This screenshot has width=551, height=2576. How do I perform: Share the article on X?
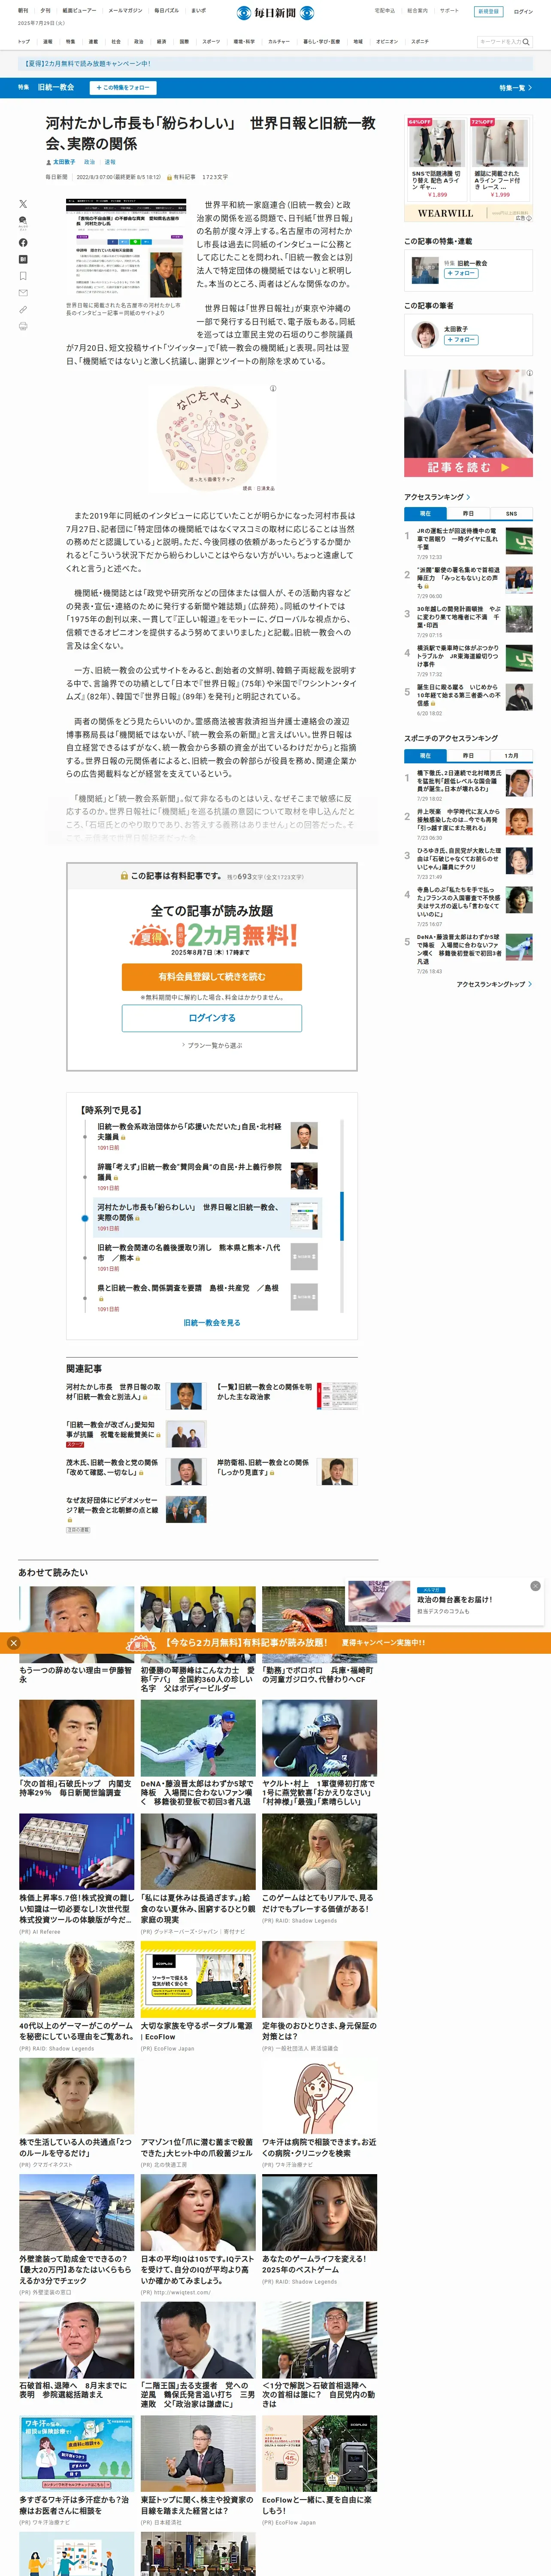[x=23, y=204]
